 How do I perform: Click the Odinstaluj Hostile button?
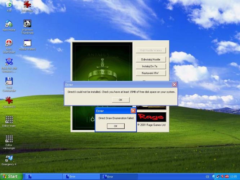point(151,59)
